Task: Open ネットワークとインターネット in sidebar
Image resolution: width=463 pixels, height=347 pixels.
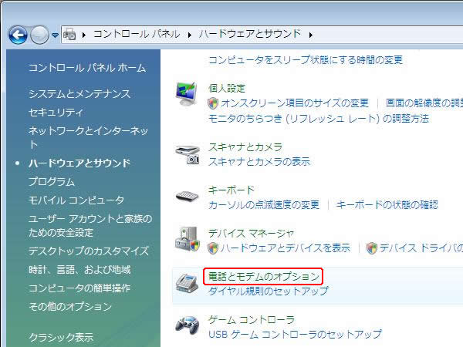Action: pos(88,137)
